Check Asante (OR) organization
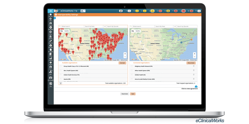 (x=61, y=79)
